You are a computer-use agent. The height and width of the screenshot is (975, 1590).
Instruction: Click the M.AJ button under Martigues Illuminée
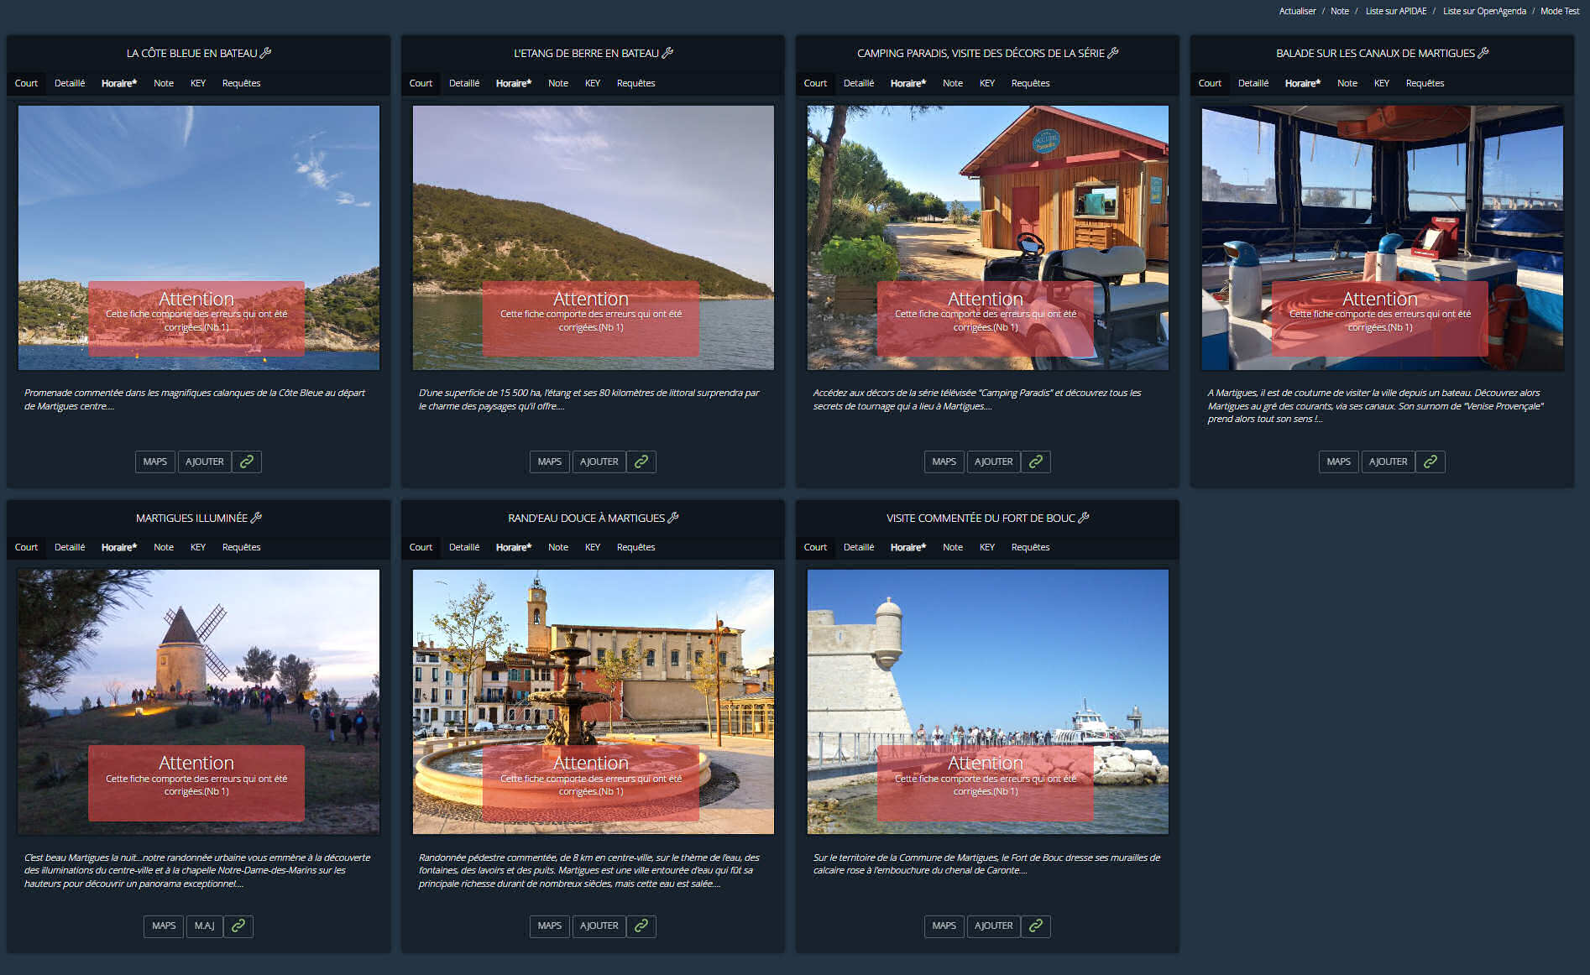coord(204,925)
